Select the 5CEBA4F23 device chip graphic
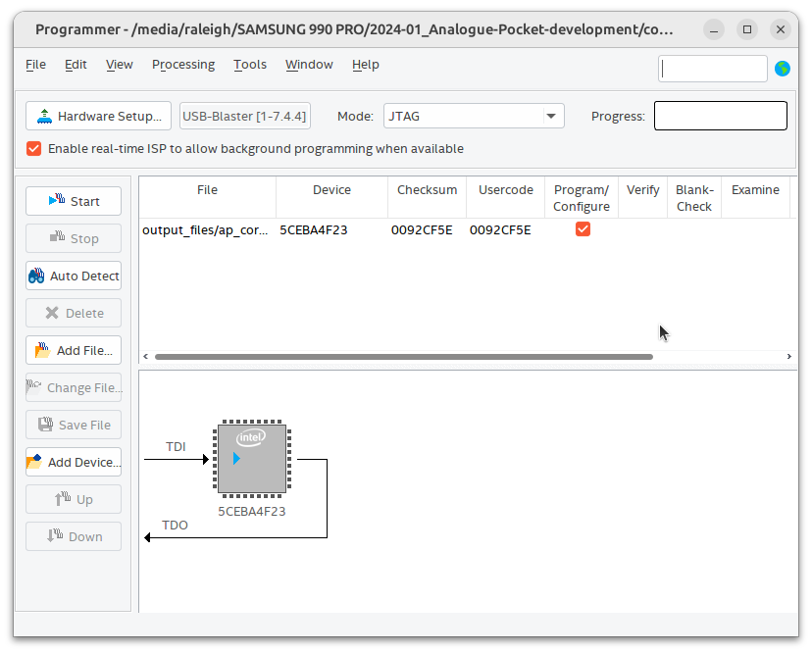The image size is (812, 653). [251, 458]
